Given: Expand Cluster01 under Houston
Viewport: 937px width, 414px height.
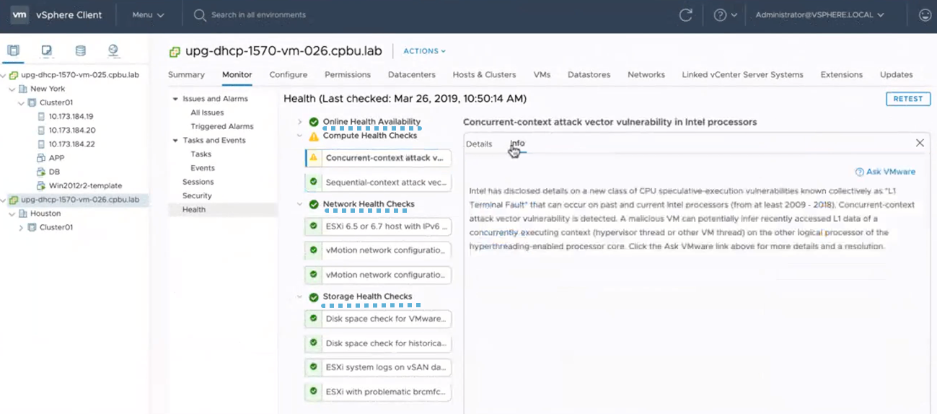Looking at the screenshot, I should click(21, 227).
